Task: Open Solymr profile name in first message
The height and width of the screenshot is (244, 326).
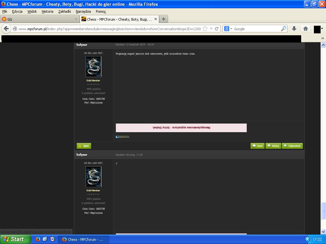Action: click(82, 44)
